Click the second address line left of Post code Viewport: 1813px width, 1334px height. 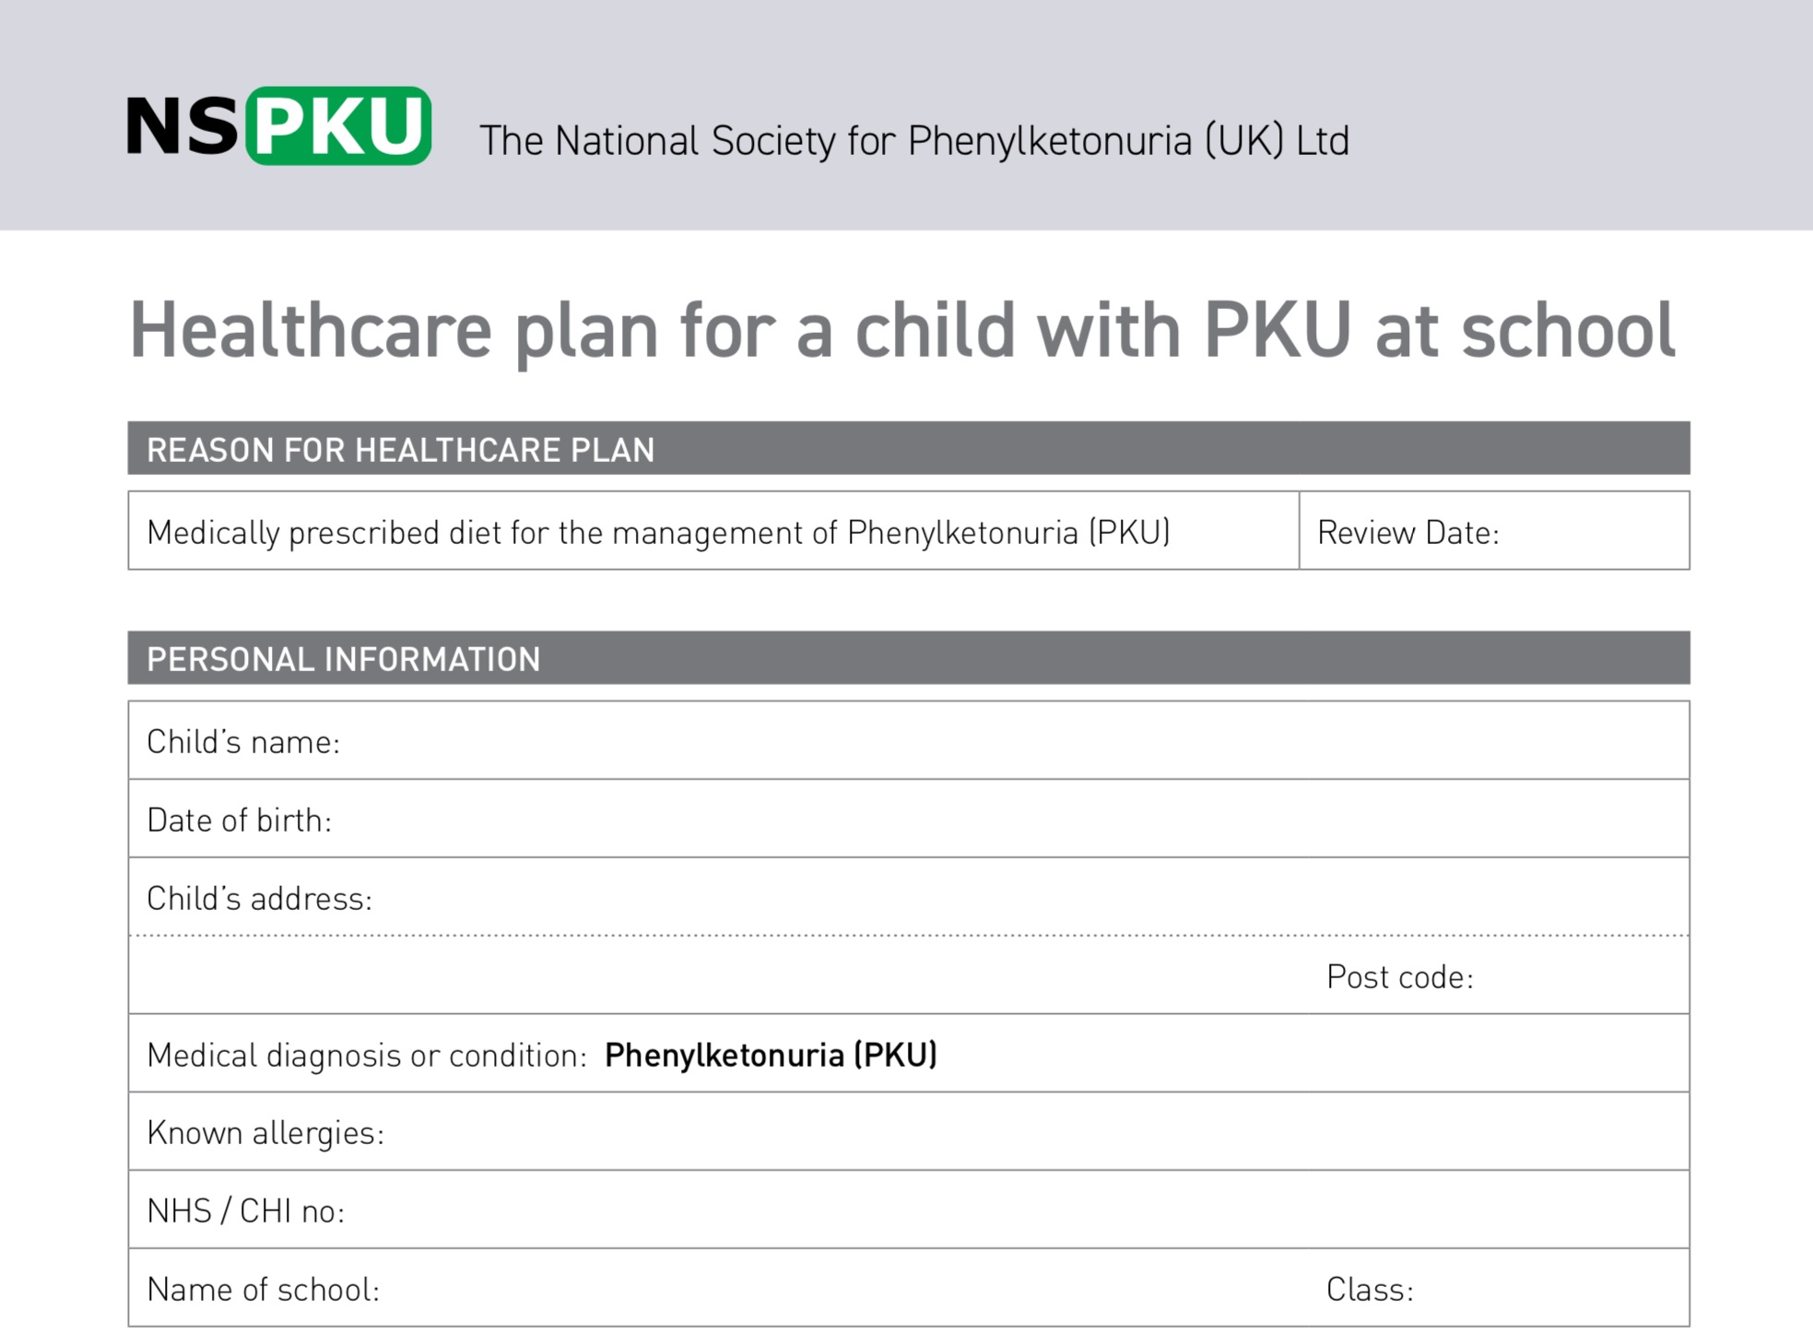[719, 976]
